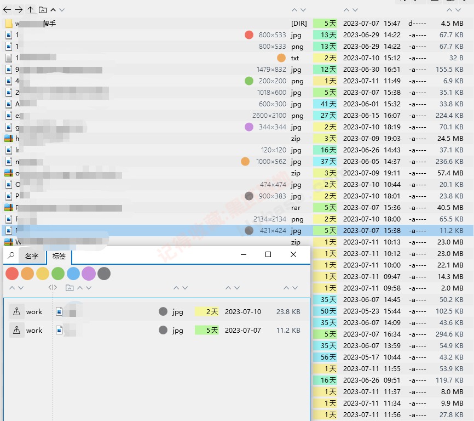The height and width of the screenshot is (421, 474).
Task: Select the 1479×832 jpg row
Action: tap(238, 69)
